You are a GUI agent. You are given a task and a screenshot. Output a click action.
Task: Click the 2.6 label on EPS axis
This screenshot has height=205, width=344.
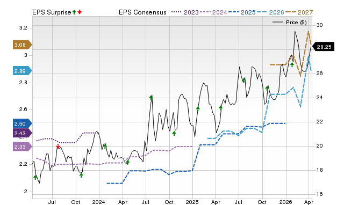click(23, 109)
